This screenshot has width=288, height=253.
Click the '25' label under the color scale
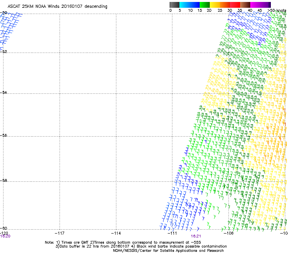click(220, 10)
